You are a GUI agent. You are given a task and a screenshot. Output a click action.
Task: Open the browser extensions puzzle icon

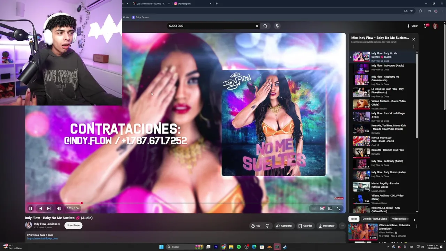click(x=420, y=11)
